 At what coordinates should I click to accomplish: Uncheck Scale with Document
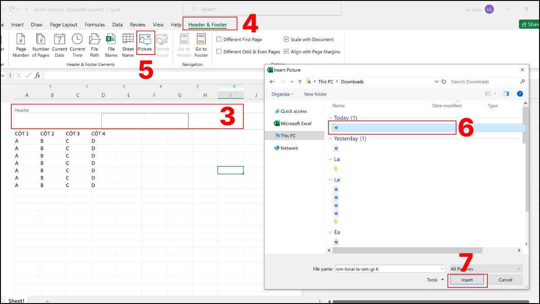286,39
